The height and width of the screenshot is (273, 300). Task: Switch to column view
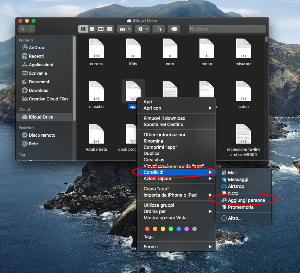point(101,29)
